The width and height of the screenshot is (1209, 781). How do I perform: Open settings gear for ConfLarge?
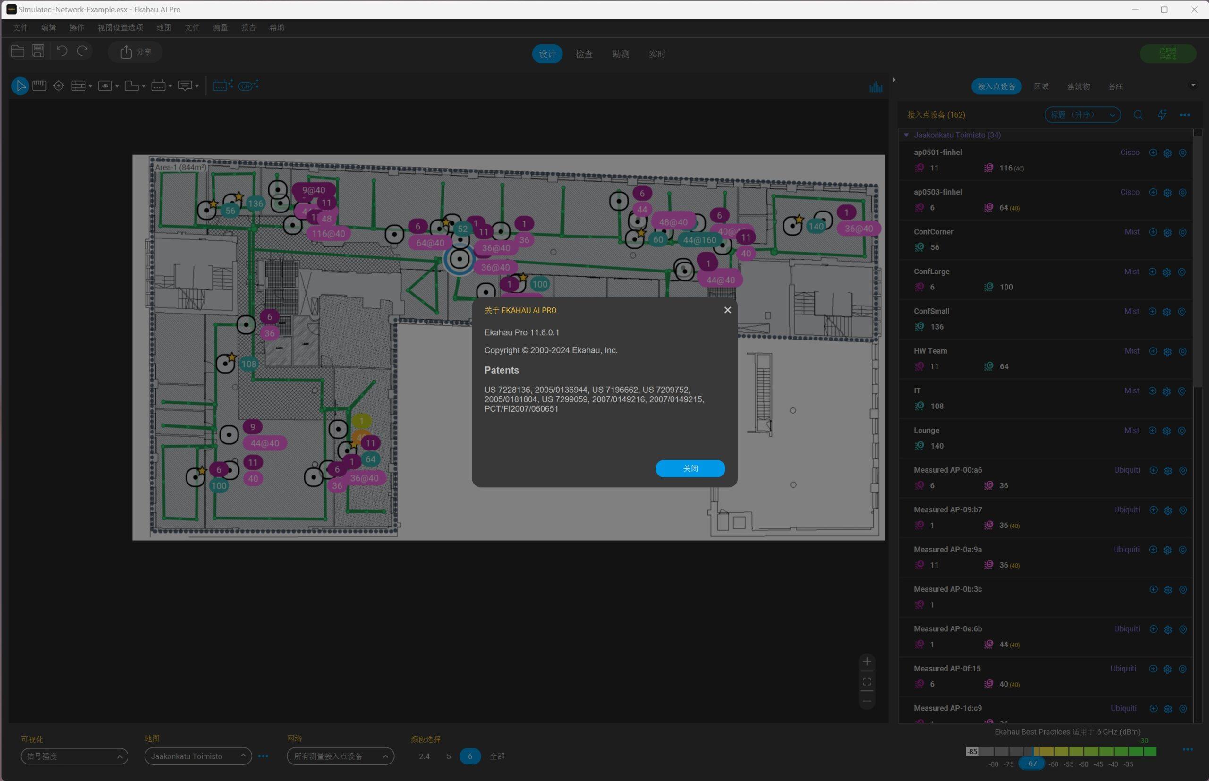pos(1167,272)
